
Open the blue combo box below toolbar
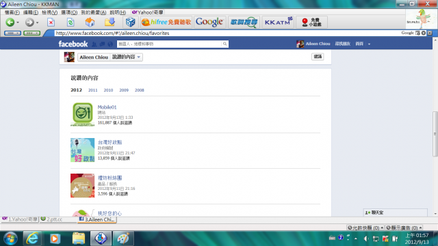click(12, 33)
